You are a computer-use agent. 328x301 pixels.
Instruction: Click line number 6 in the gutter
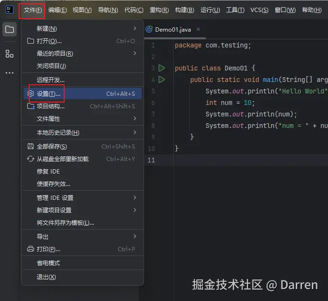153,103
